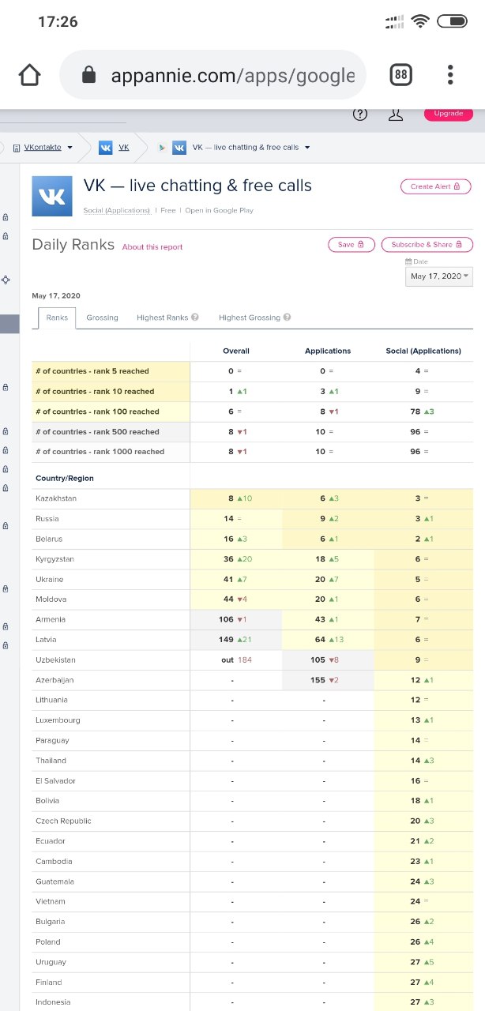Open the tab switcher showing 88 tabs

click(x=401, y=75)
